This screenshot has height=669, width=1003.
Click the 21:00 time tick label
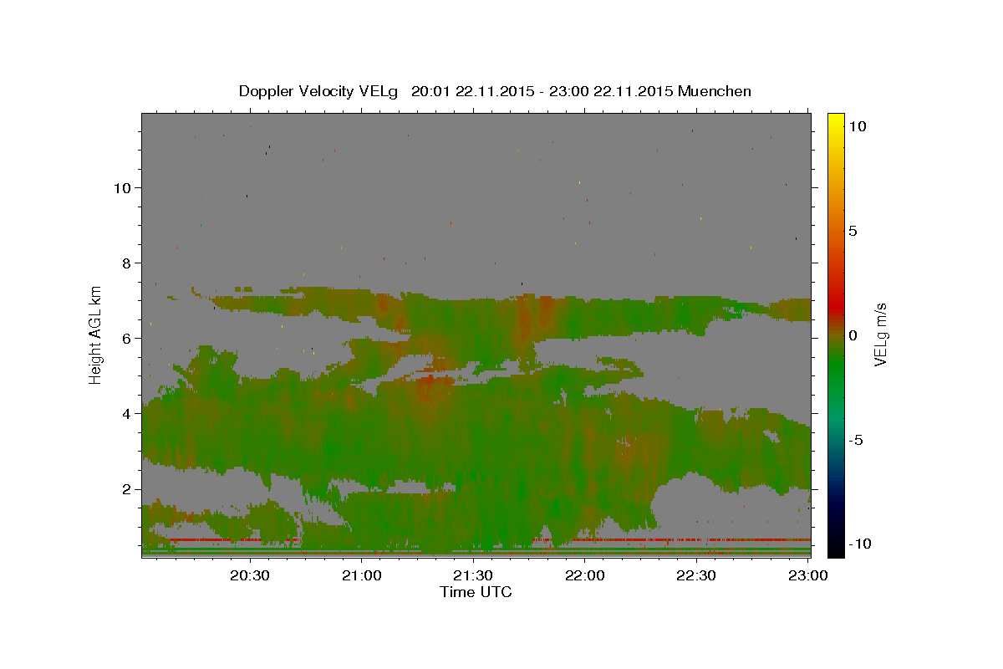pos(361,575)
